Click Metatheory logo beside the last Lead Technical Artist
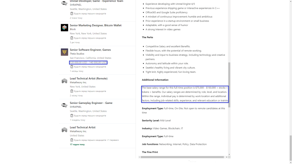 coord(64,130)
